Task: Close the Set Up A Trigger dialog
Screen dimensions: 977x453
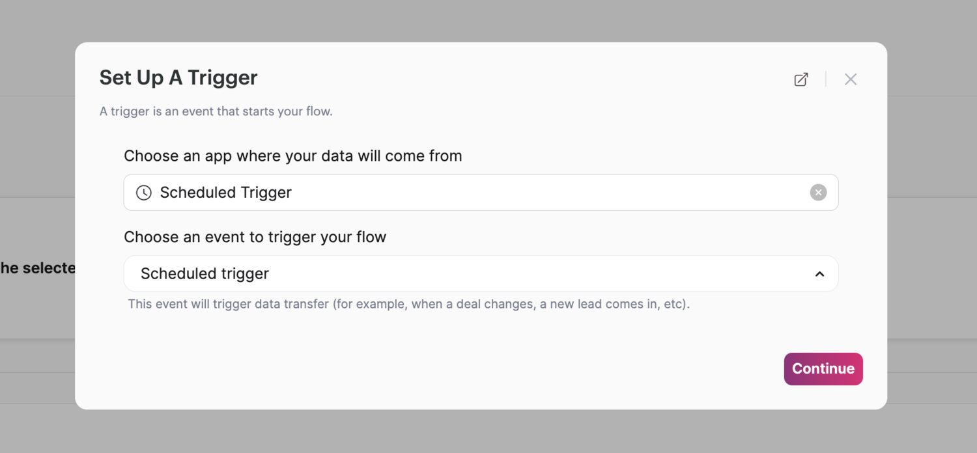Action: click(x=851, y=79)
